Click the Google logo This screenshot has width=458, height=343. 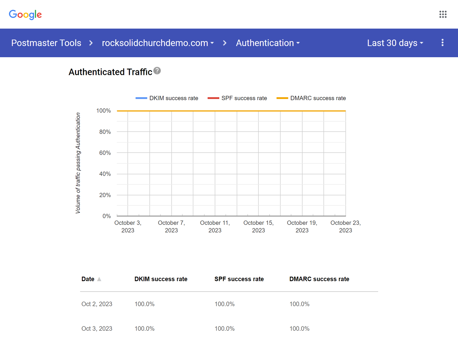(x=25, y=14)
